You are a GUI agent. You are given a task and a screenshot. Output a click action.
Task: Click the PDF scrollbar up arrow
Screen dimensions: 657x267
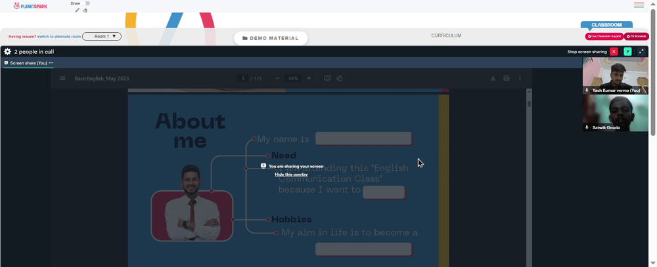tap(529, 91)
